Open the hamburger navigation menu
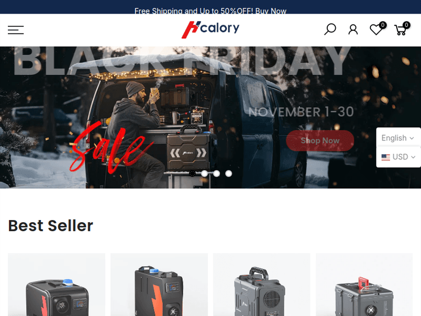Screen dimensions: 421x316 point(16,30)
